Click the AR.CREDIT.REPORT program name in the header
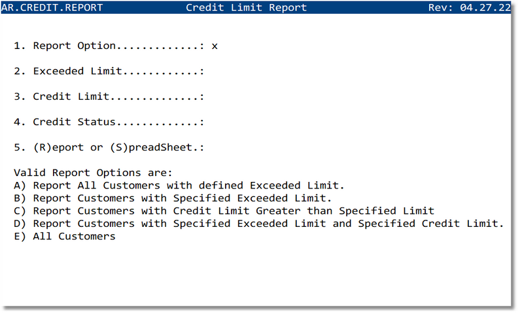Image resolution: width=518 pixels, height=313 pixels. [x=51, y=8]
